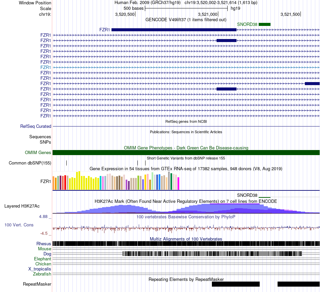Screen dimensions: 320x292
Task: Click the Mouse alignment label
Action: point(44,249)
